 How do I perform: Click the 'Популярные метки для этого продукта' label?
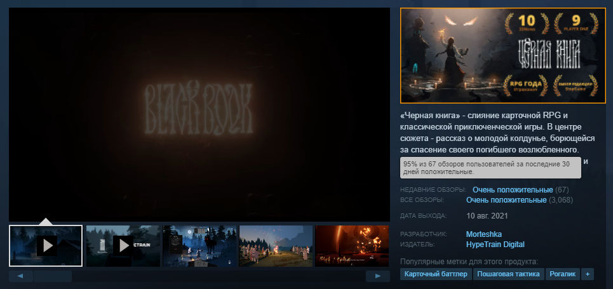tap(469, 262)
